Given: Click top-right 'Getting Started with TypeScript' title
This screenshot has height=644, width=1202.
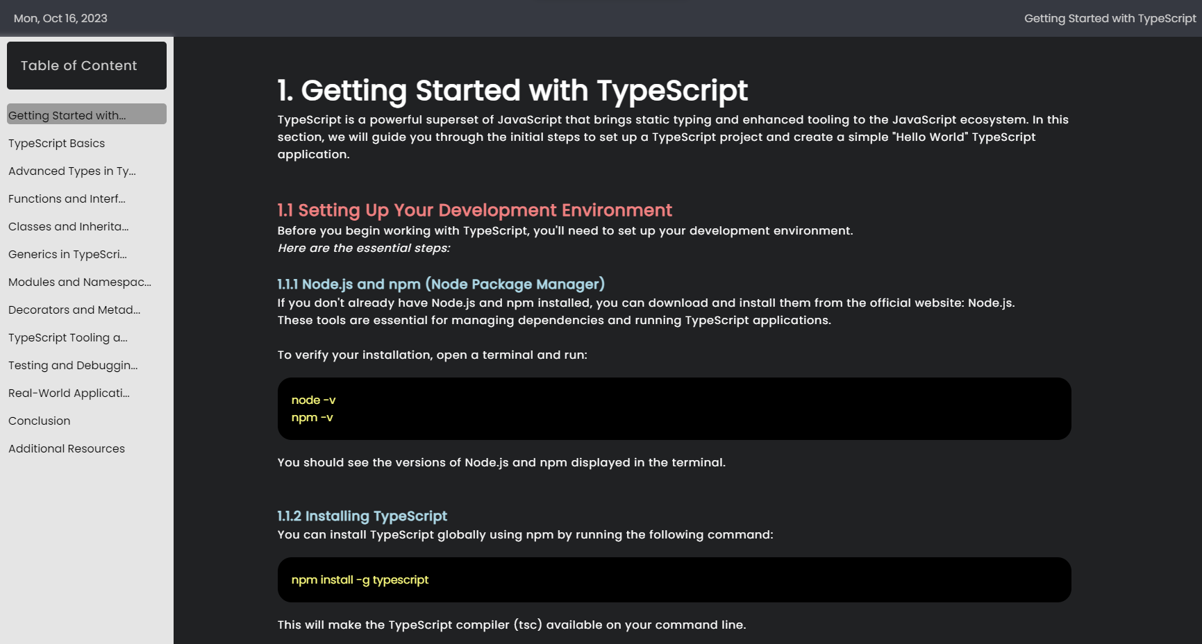Looking at the screenshot, I should (x=1110, y=18).
